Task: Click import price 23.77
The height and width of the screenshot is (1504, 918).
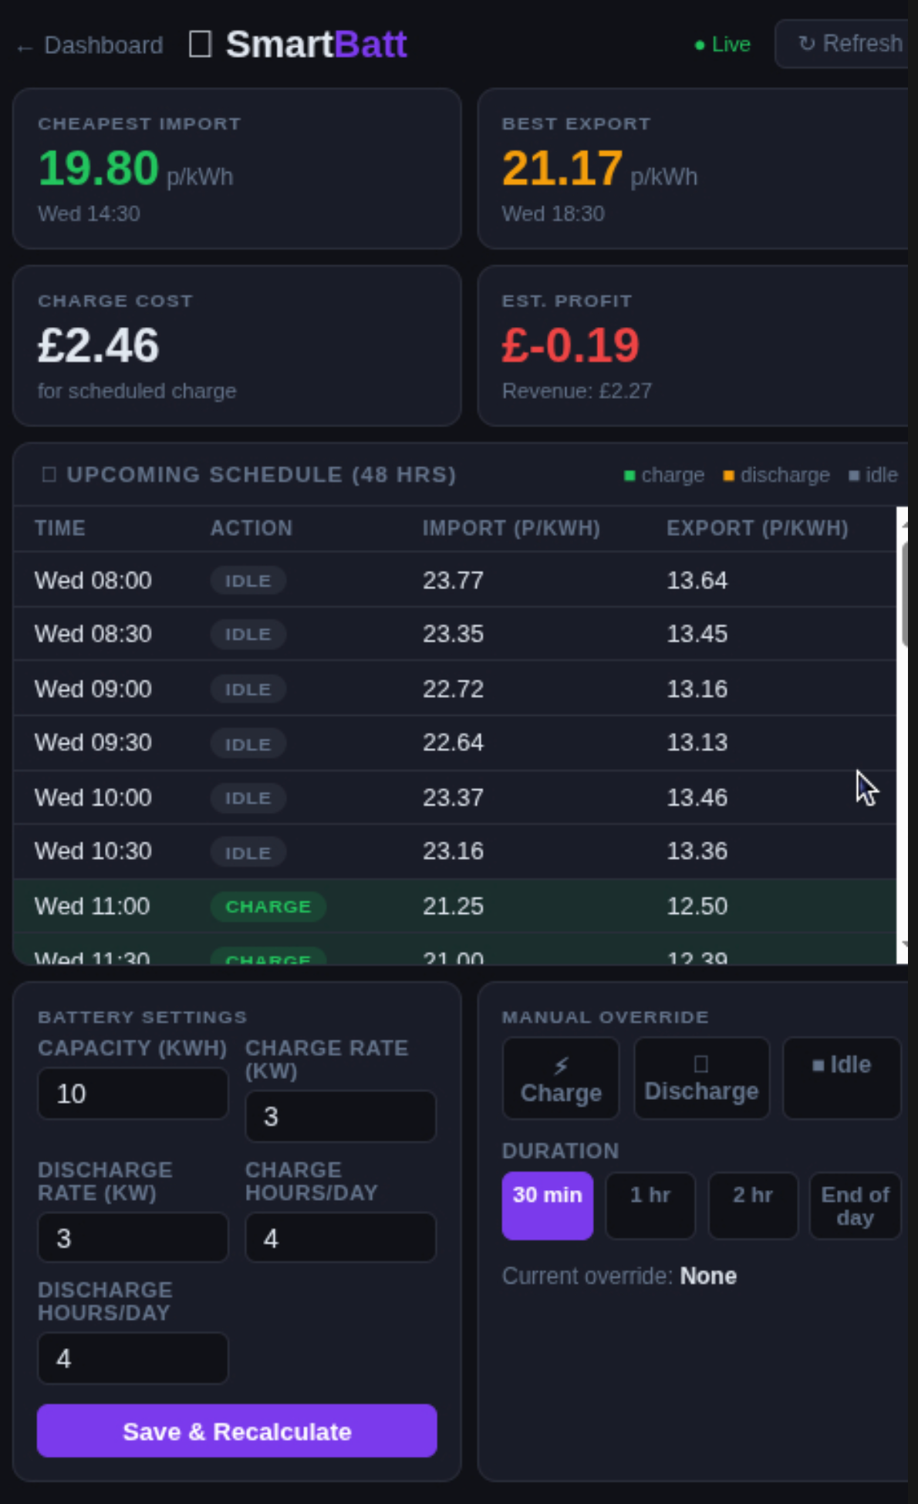Action: coord(453,580)
